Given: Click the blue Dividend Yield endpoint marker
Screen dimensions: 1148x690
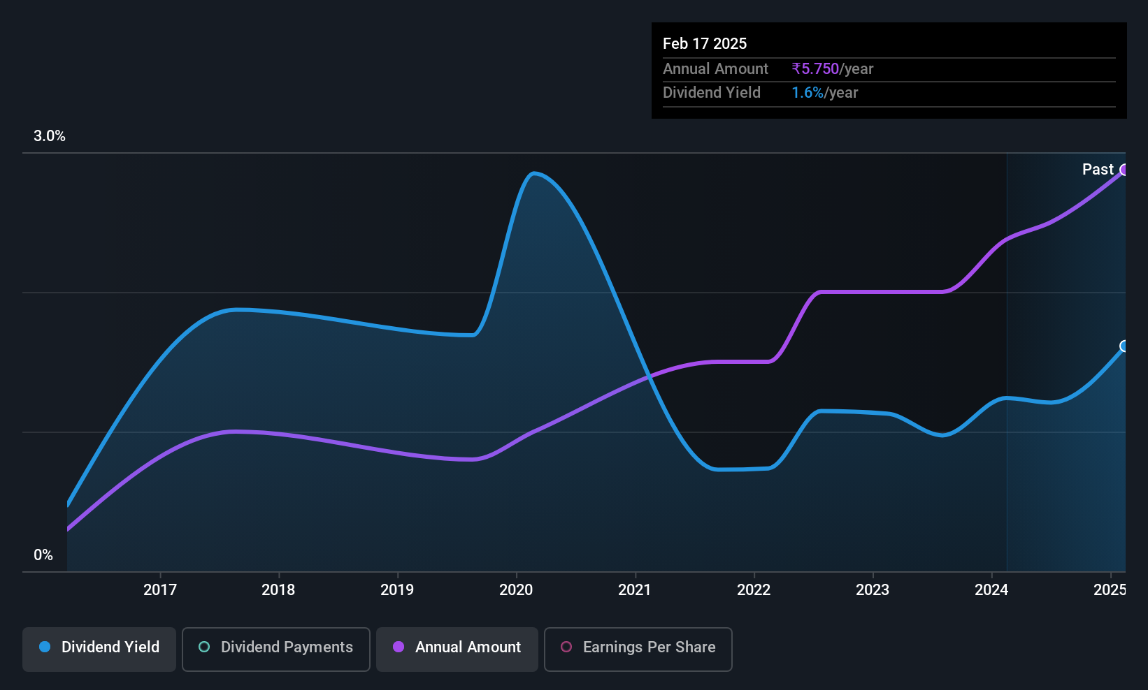Looking at the screenshot, I should [x=1124, y=346].
